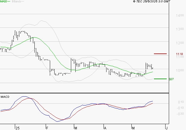Screen dimensions: 186x130
Task: Click the -010 MACD axis label
Action: pos(180,108)
